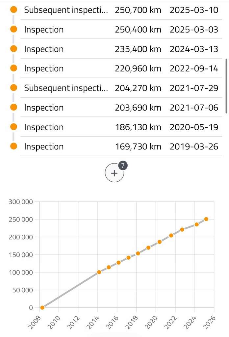
Task: Open the Subsequent inspection row dated 2025-03-10
Action: pos(121,10)
